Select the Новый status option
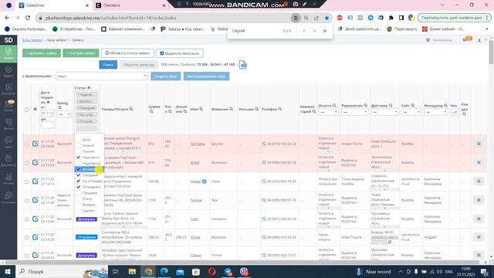Image resolution: width=494 pixels, height=278 pixels. click(x=90, y=145)
